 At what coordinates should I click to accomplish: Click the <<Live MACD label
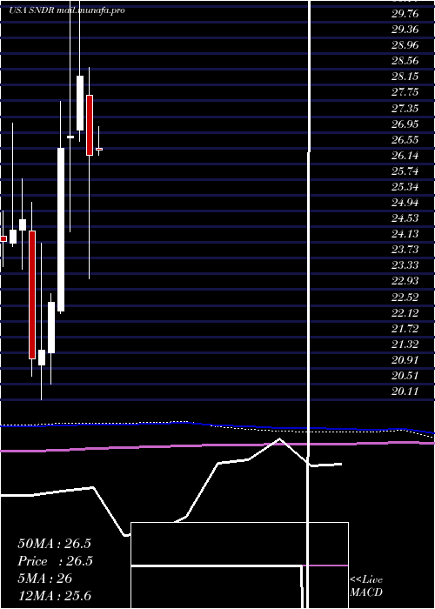[x=366, y=586]
